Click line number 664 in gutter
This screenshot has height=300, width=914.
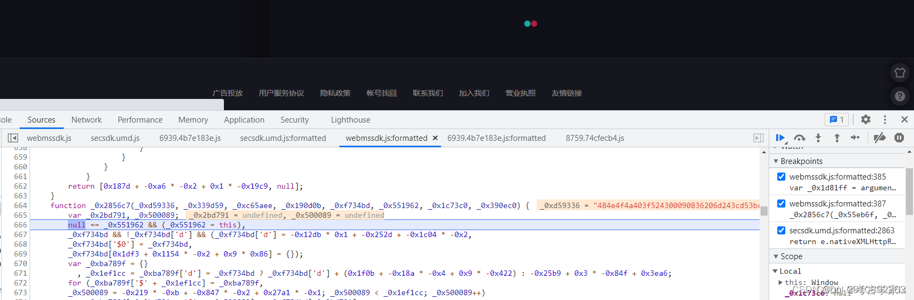[20, 205]
